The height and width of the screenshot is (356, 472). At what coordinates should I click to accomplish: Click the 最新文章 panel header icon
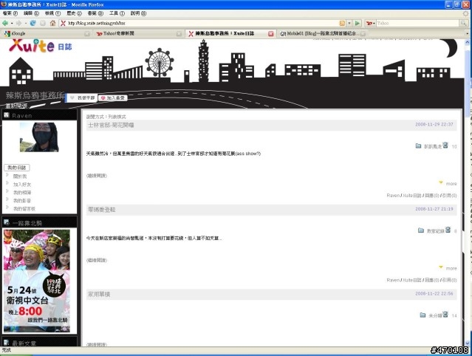pos(7,343)
